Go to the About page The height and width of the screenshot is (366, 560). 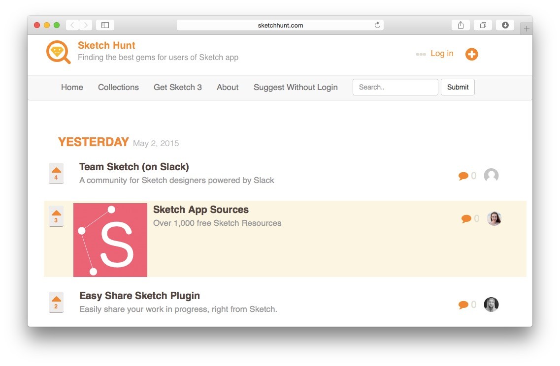click(x=228, y=87)
